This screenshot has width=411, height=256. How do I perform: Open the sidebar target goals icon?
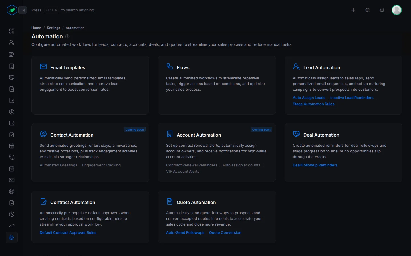(x=12, y=191)
